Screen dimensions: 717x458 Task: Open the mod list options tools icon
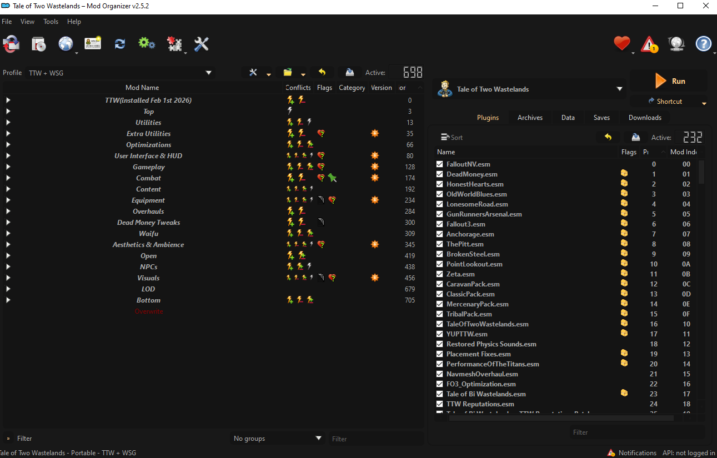253,72
